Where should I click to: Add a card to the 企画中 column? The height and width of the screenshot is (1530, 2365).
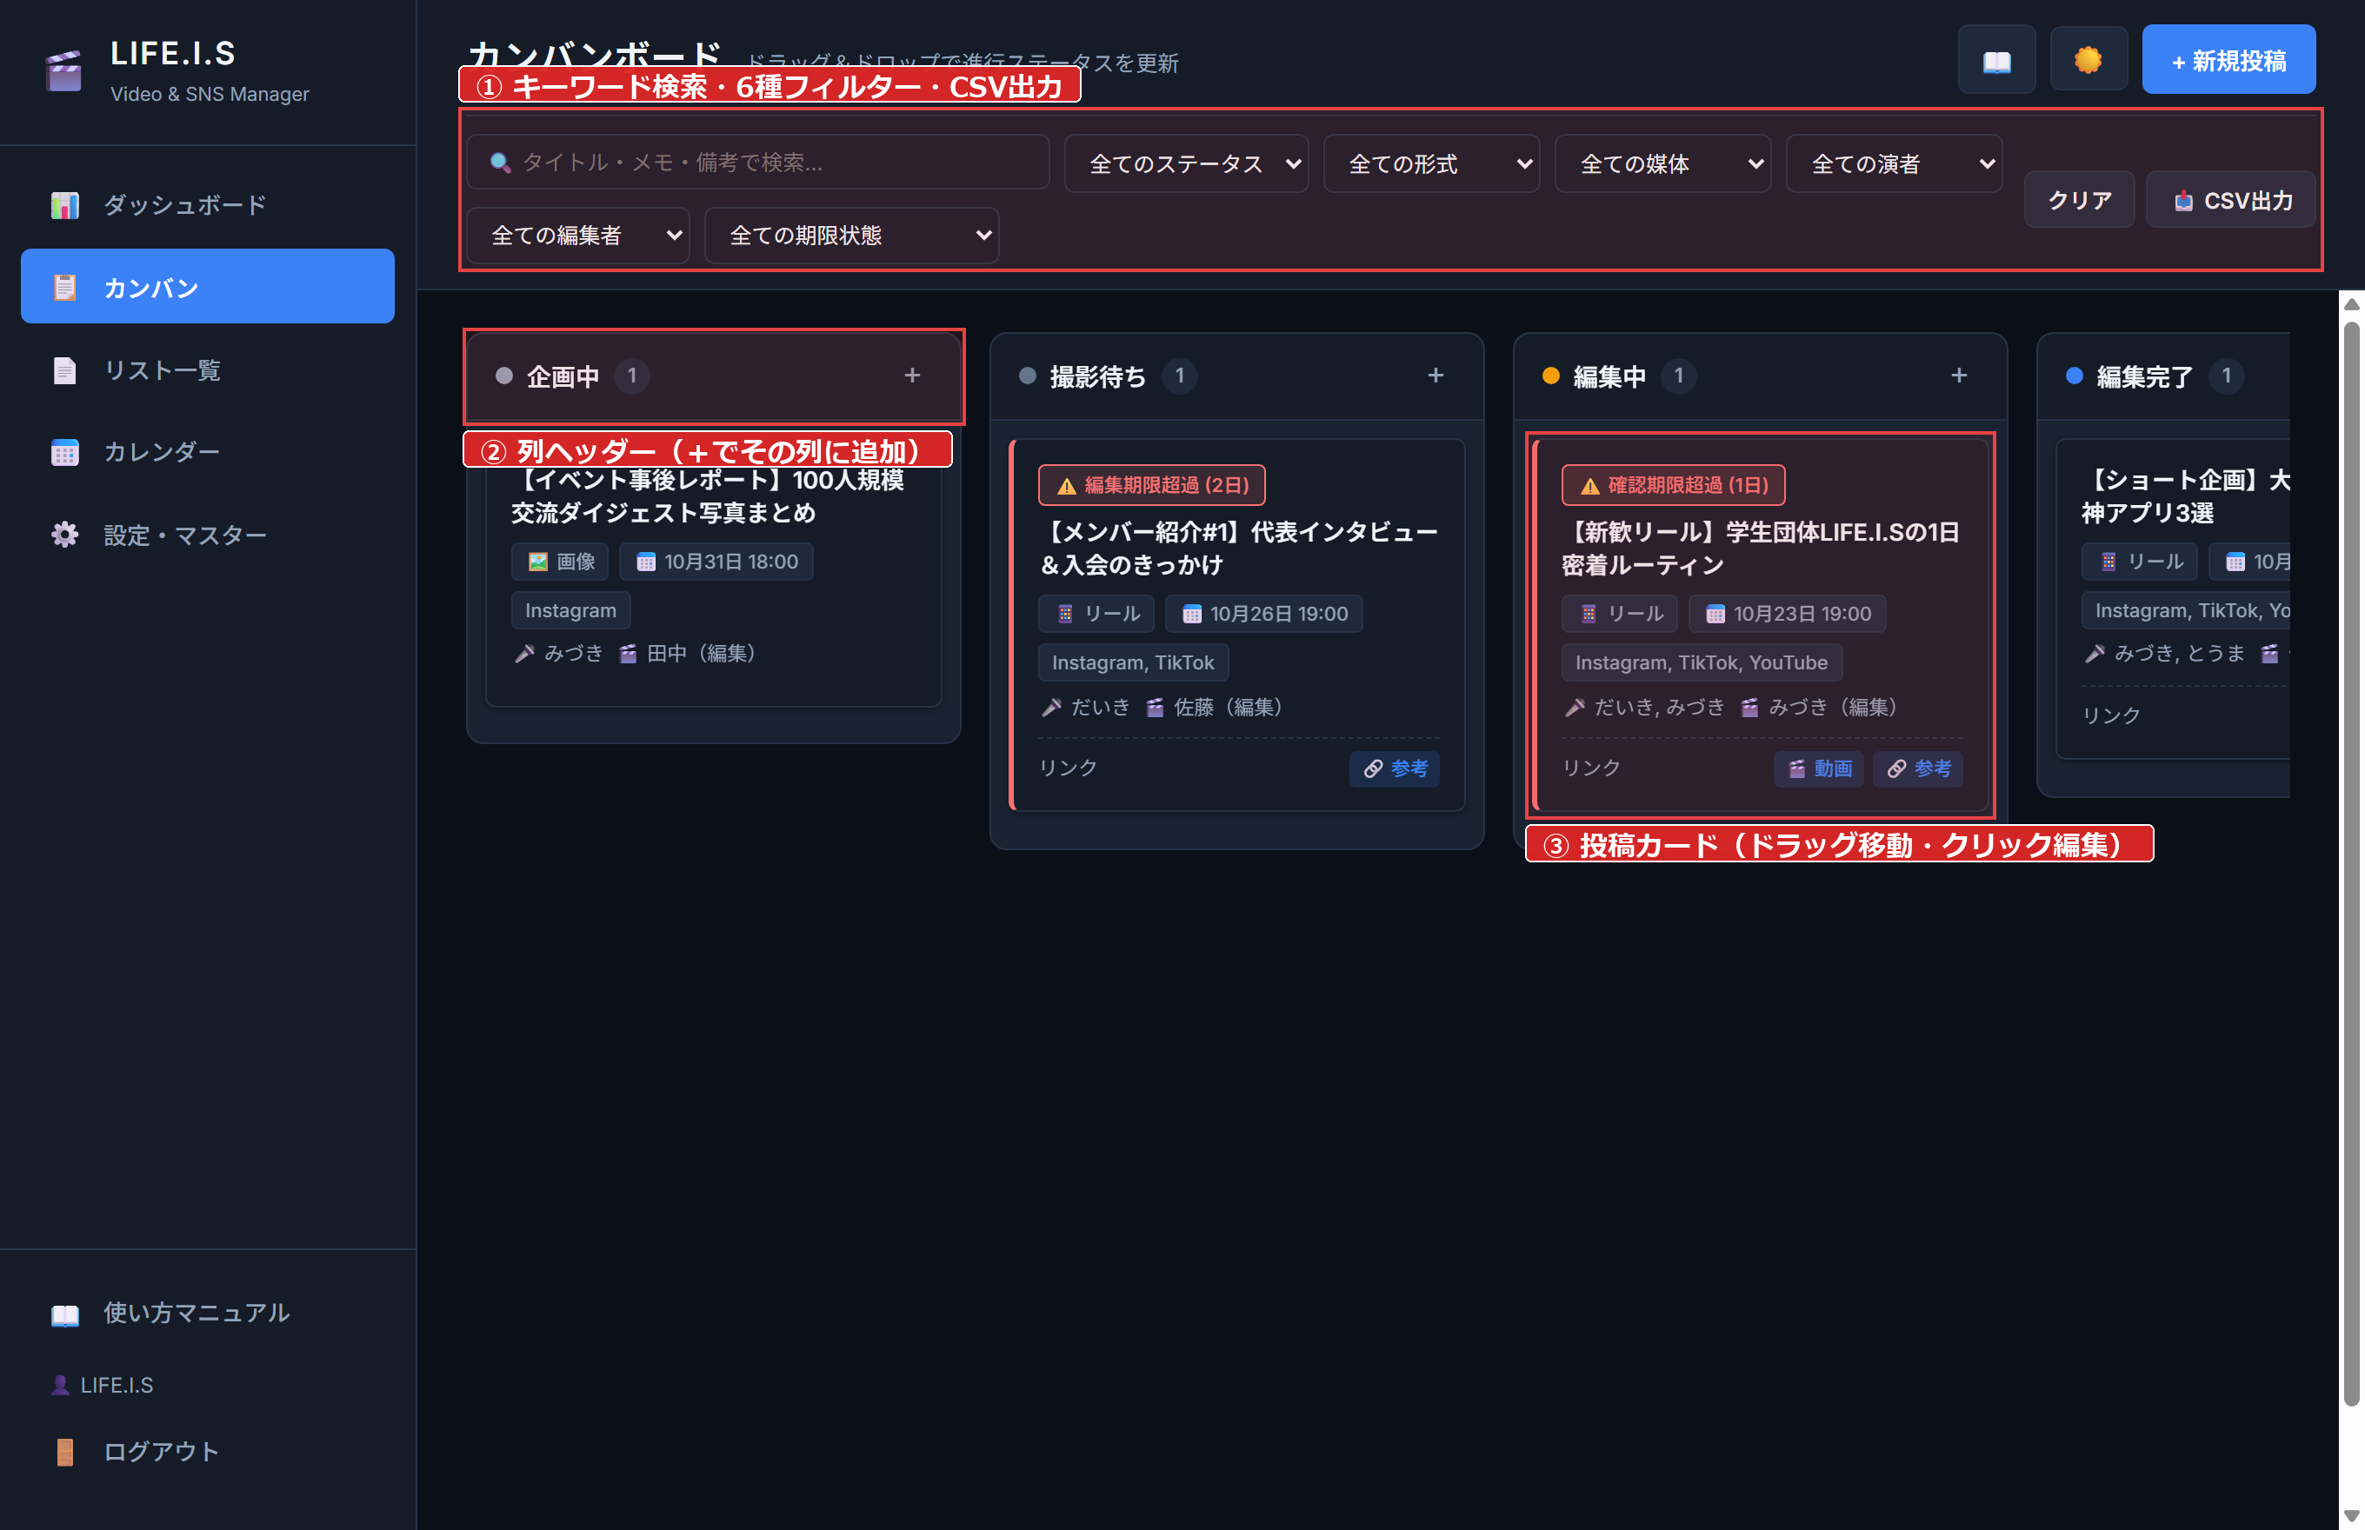point(912,376)
